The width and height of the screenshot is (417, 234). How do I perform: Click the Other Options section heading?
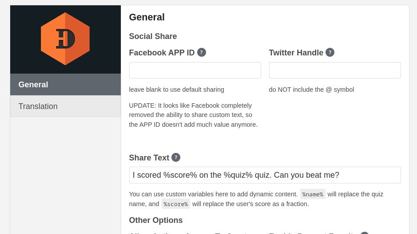coord(155,220)
